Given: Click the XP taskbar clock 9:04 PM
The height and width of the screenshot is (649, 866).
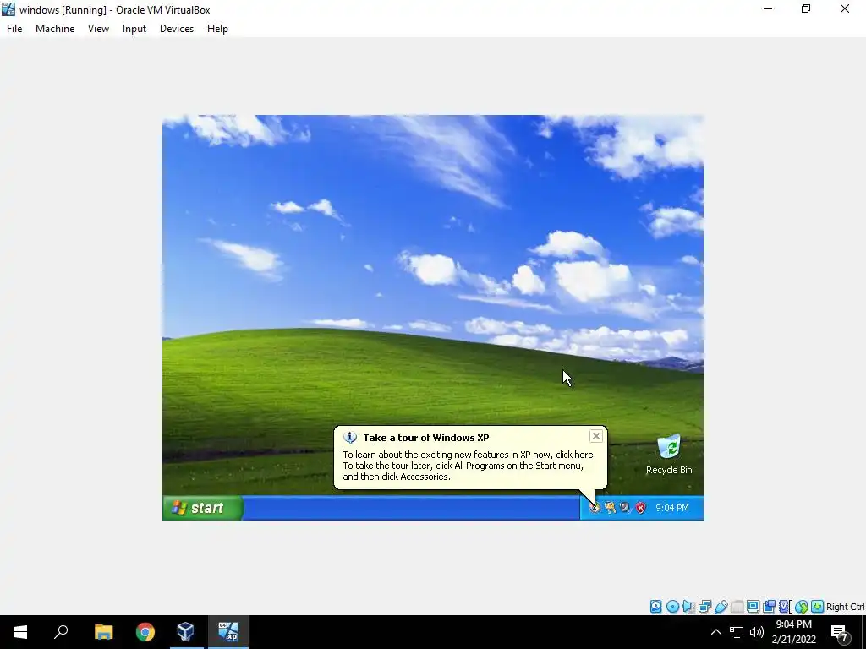Looking at the screenshot, I should [x=672, y=508].
